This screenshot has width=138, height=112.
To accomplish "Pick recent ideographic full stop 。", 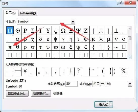I will click(40, 71).
